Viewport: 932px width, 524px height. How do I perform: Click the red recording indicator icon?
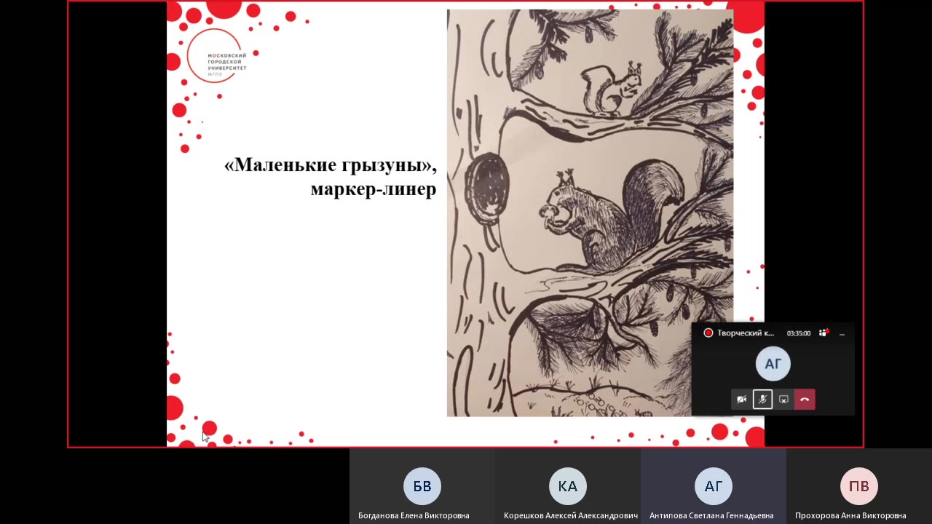pos(708,333)
